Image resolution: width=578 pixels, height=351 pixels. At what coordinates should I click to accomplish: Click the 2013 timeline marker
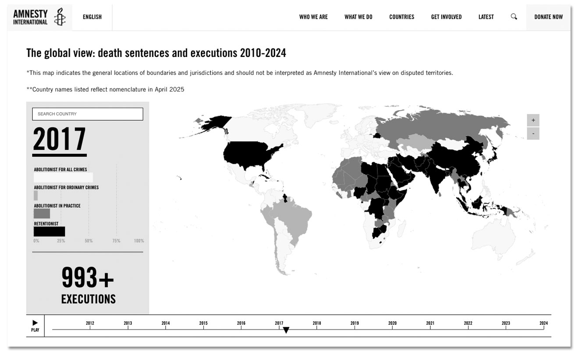[x=128, y=324]
